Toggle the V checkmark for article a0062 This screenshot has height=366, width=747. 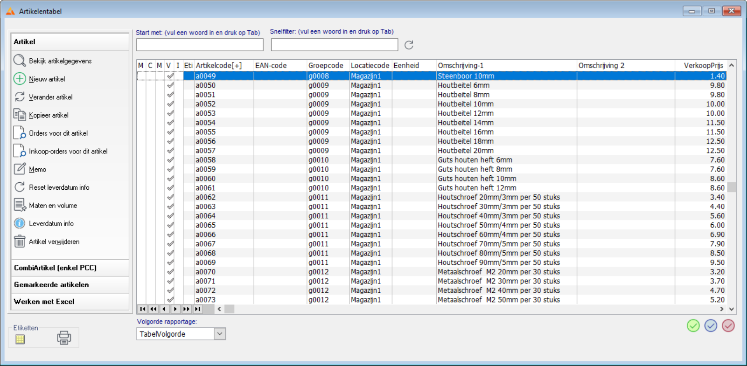pyautogui.click(x=170, y=197)
